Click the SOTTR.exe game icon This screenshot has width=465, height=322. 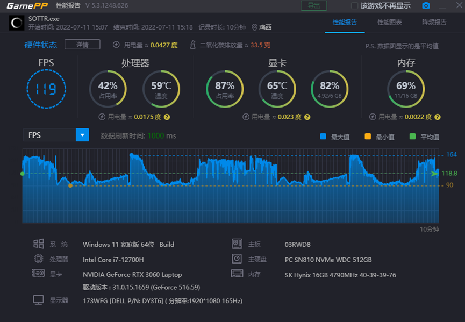tap(17, 23)
